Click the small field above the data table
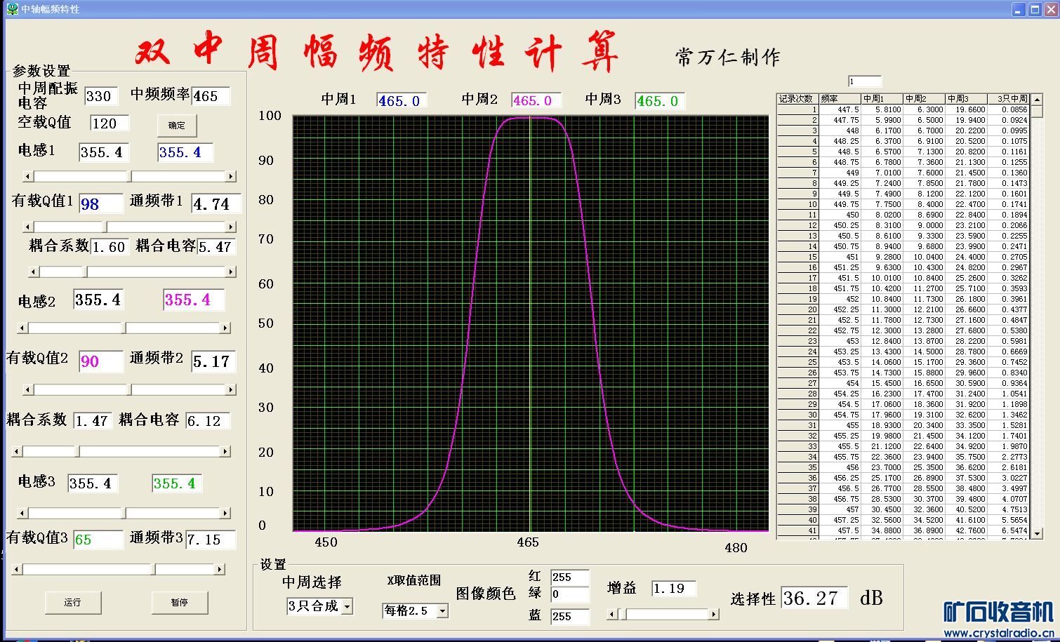The image size is (1060, 642). [865, 82]
